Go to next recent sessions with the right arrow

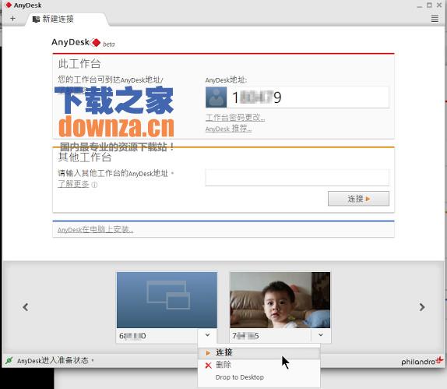click(422, 307)
